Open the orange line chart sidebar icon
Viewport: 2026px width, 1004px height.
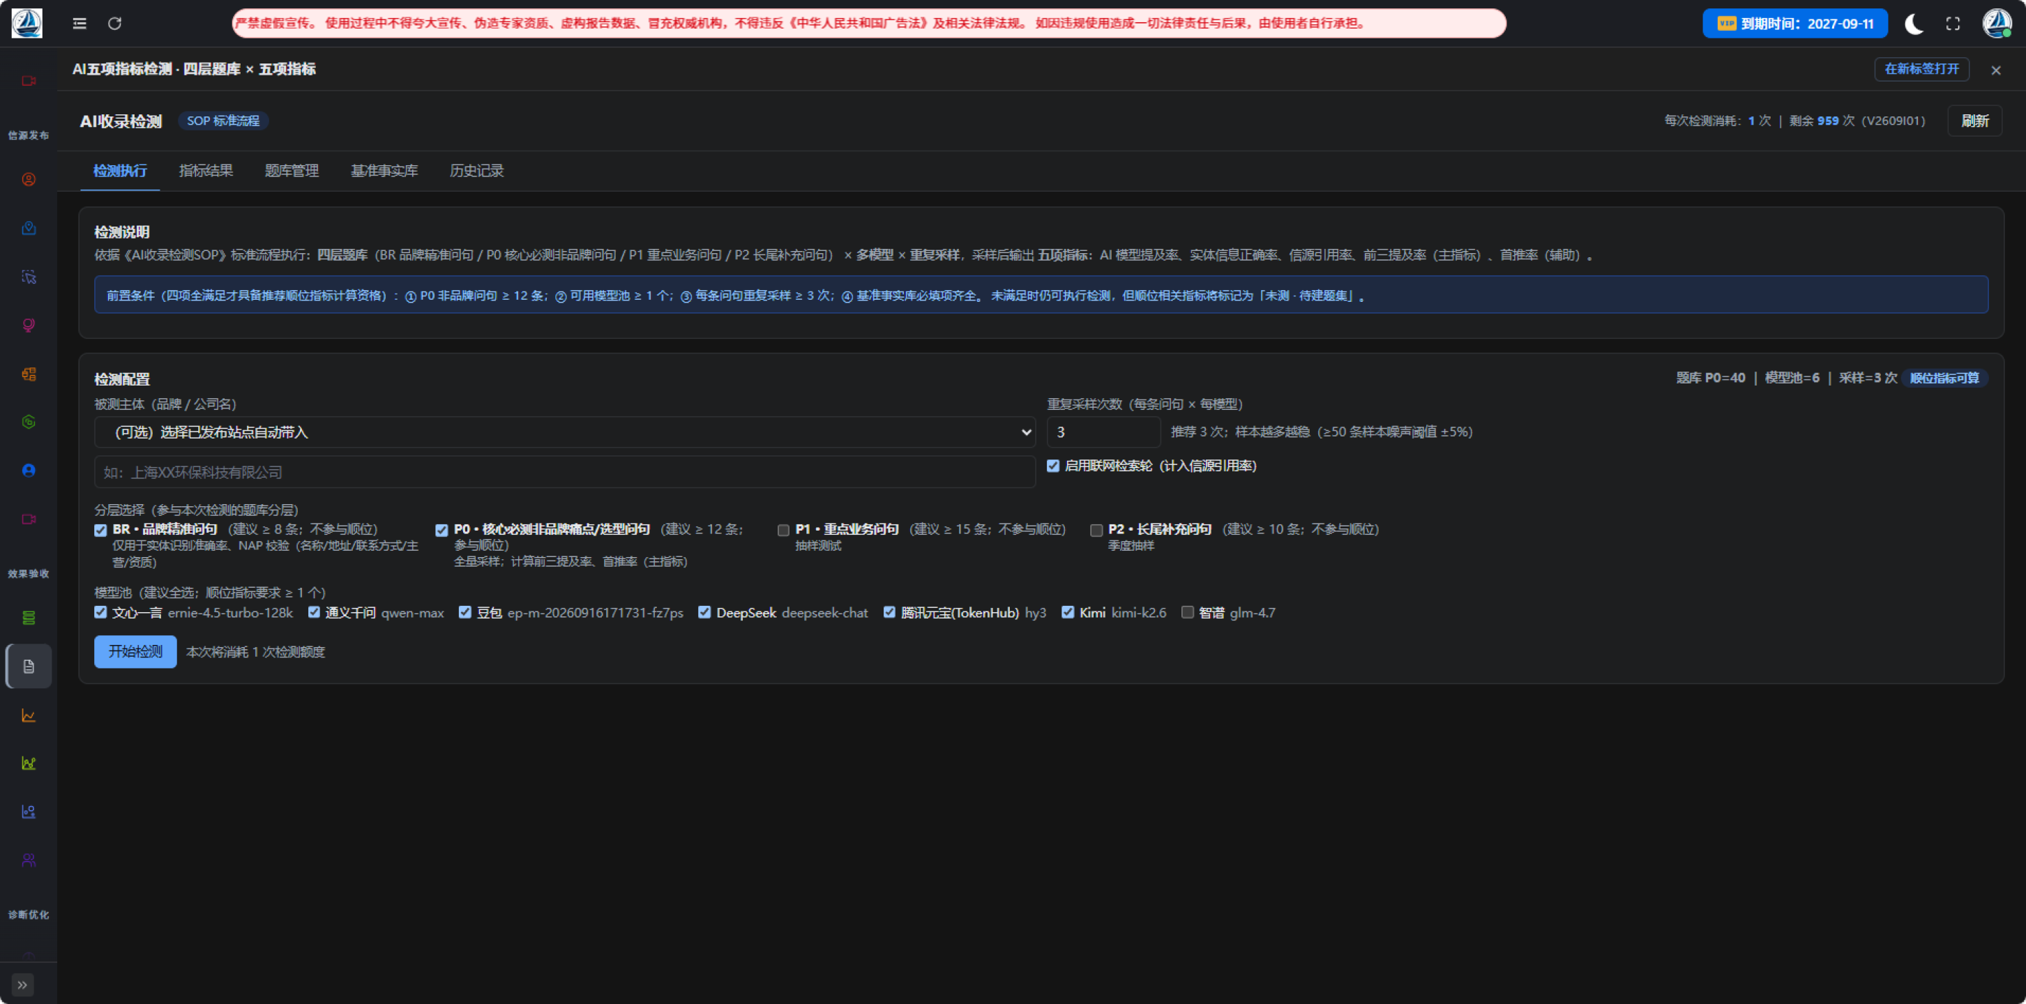point(29,715)
